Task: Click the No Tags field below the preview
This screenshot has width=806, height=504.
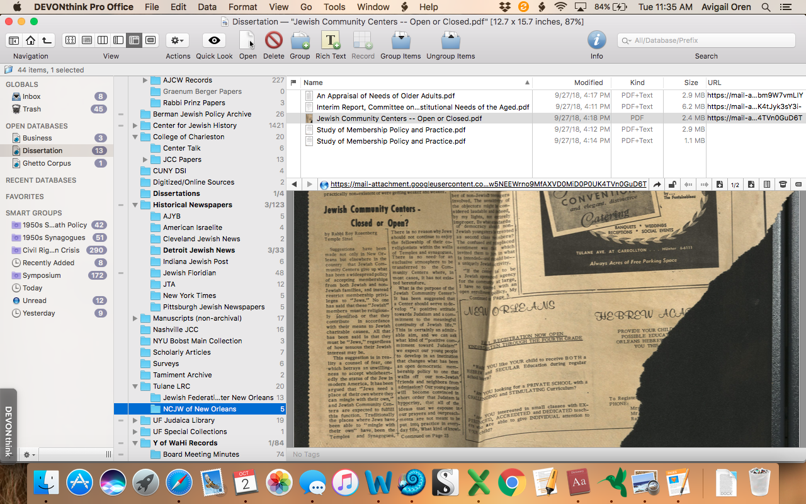Action: pos(546,454)
